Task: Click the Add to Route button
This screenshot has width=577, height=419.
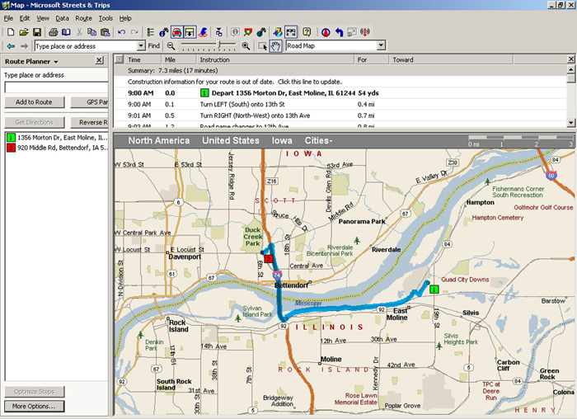Action: coord(34,102)
